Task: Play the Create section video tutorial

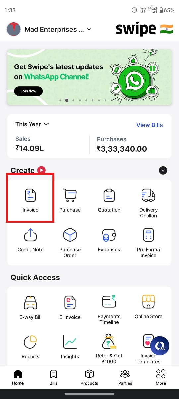Action: pos(41,170)
